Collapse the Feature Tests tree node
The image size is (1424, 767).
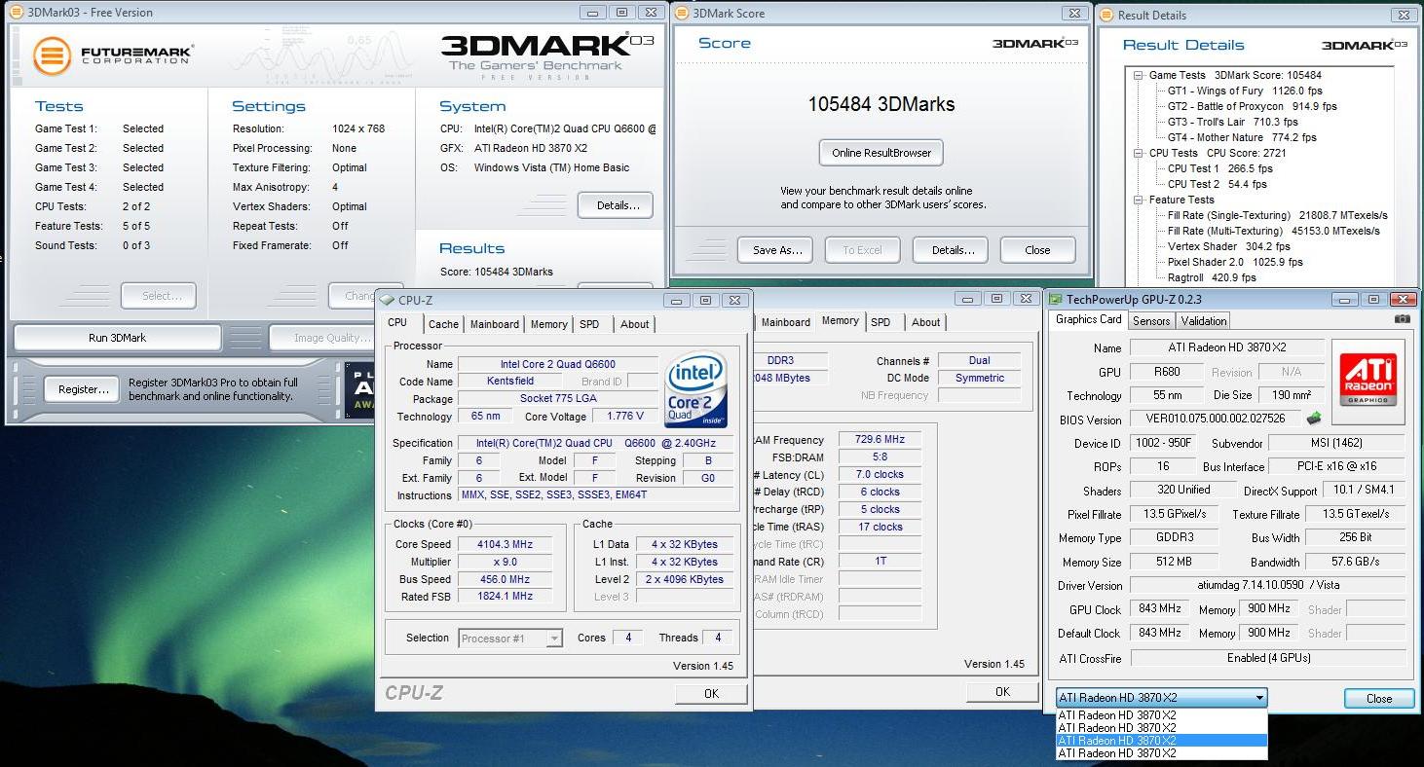tap(1138, 200)
